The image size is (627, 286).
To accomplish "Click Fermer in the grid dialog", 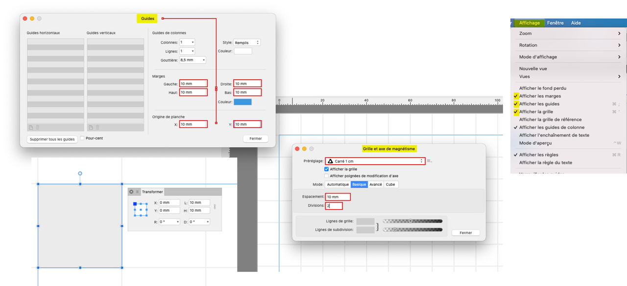I will 466,233.
